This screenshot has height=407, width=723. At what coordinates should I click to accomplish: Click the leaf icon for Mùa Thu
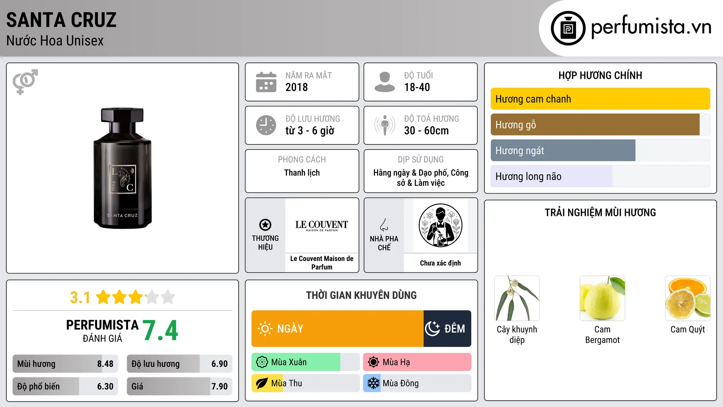(x=262, y=383)
